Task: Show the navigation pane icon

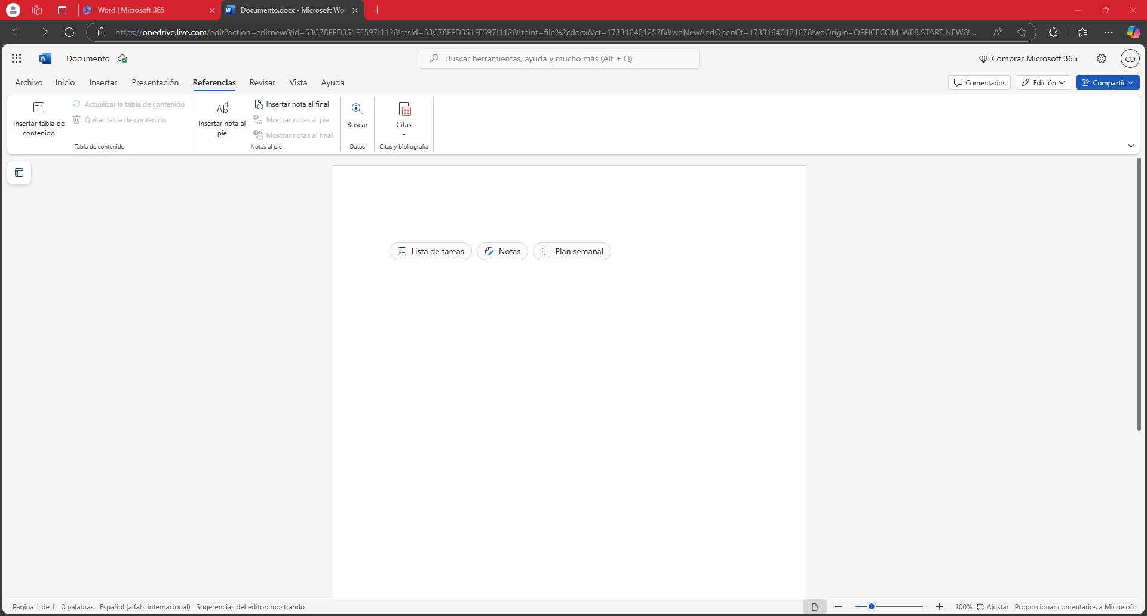Action: tap(19, 173)
